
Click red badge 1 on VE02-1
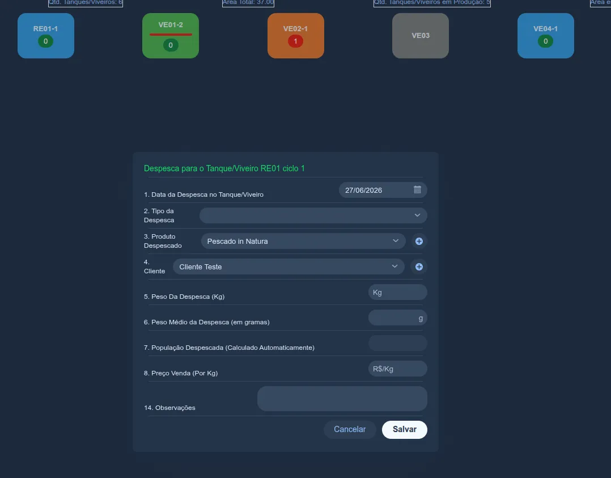295,41
